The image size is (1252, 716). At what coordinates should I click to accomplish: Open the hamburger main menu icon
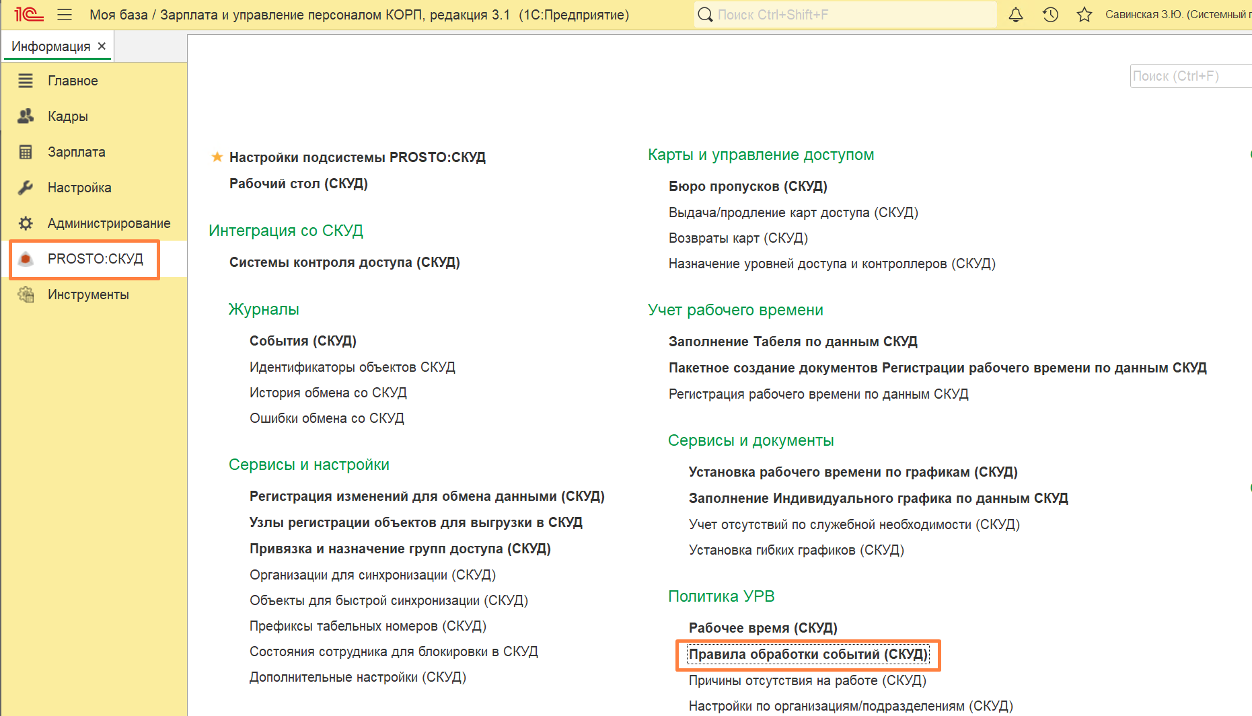pyautogui.click(x=65, y=14)
